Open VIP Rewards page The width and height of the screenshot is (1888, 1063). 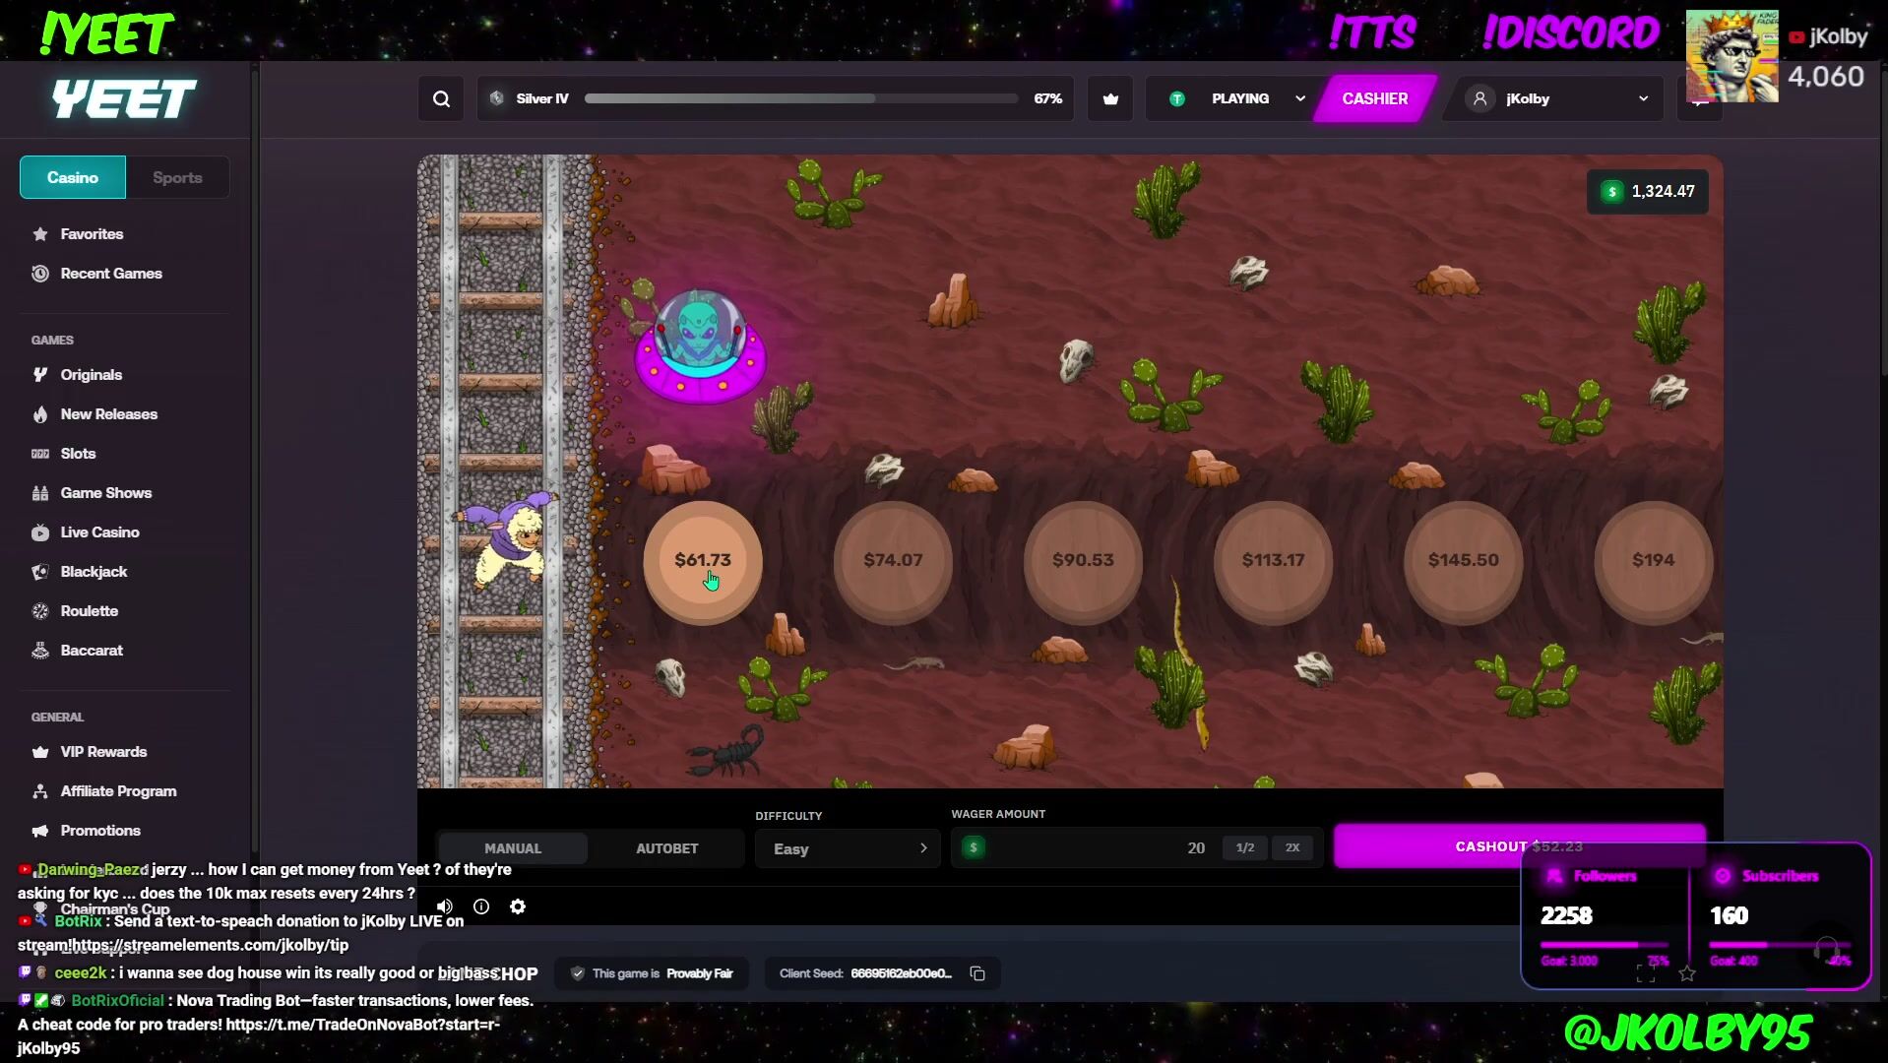click(x=103, y=752)
